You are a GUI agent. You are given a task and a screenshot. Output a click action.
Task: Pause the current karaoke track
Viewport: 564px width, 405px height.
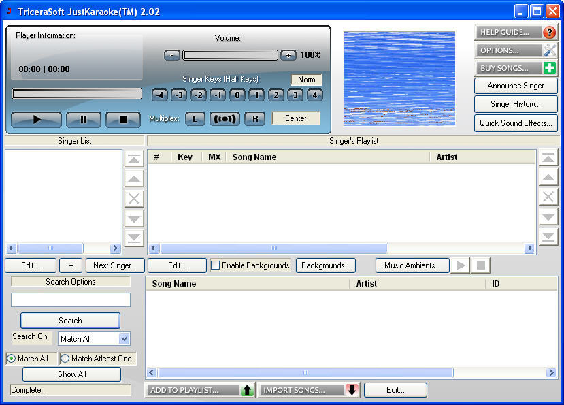point(84,120)
